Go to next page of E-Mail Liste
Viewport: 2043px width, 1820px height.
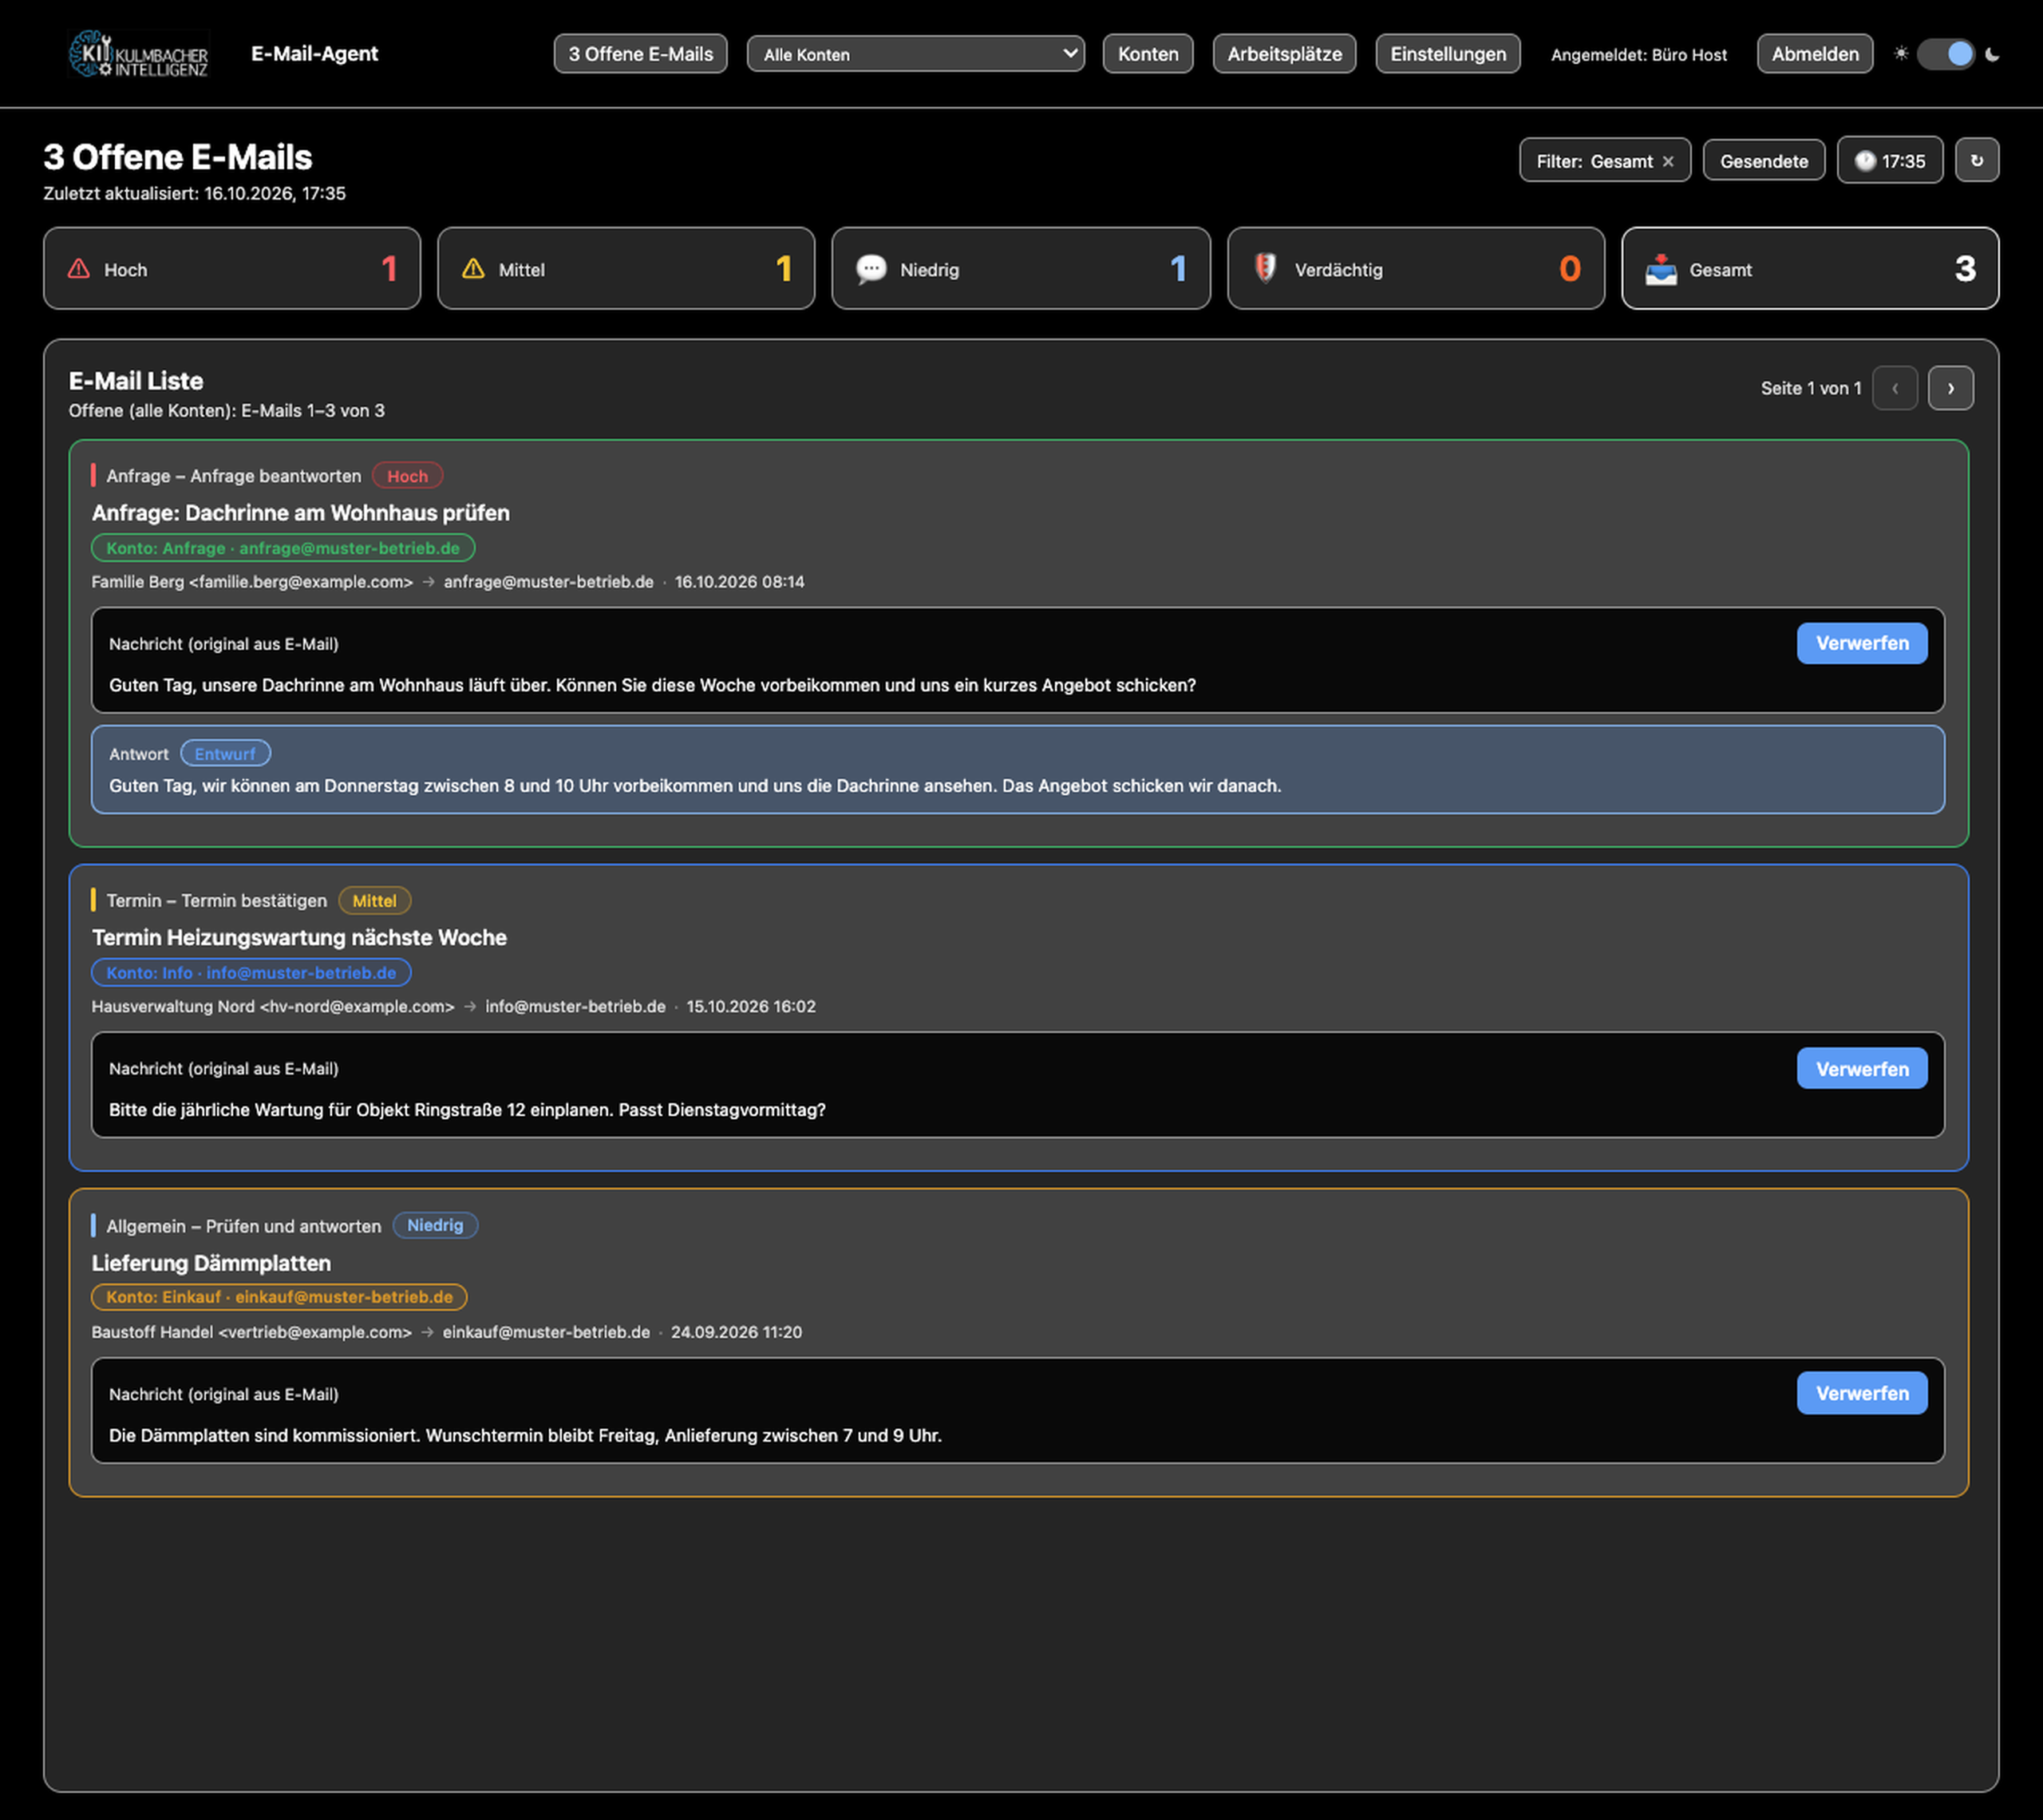click(x=1950, y=388)
